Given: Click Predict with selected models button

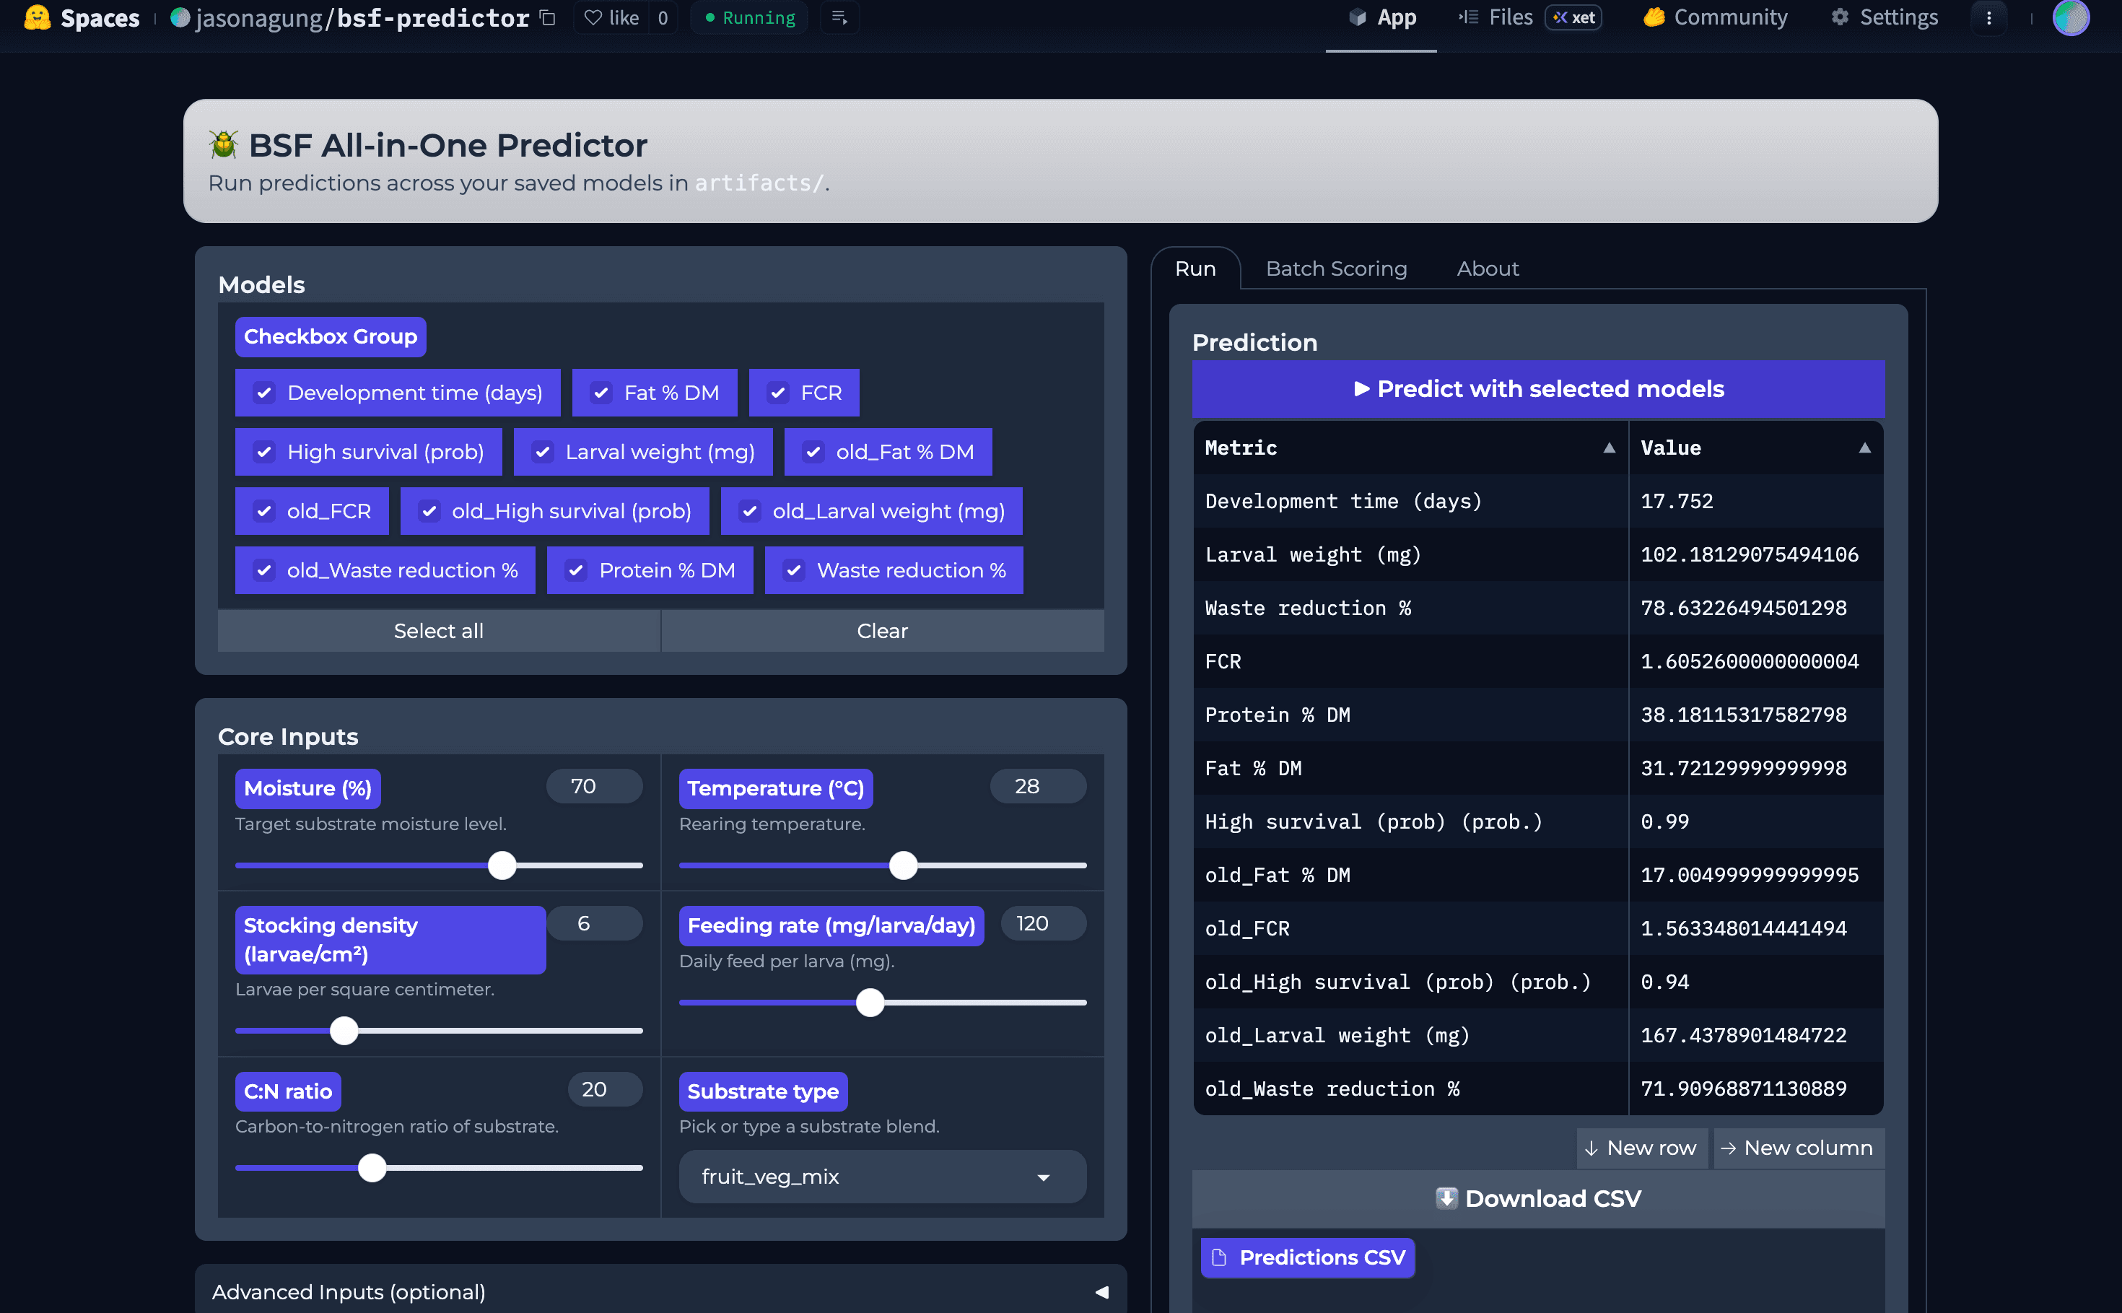Looking at the screenshot, I should point(1537,389).
